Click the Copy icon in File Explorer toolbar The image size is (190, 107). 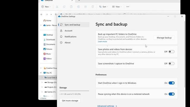pyautogui.click(x=64, y=7)
